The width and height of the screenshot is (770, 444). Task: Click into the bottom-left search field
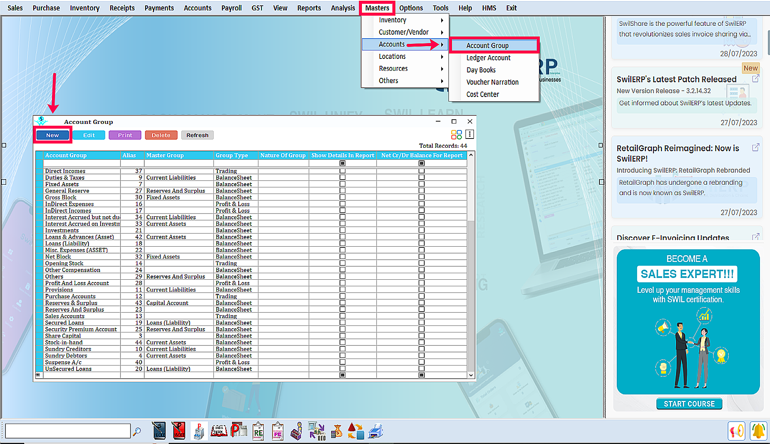tap(68, 431)
